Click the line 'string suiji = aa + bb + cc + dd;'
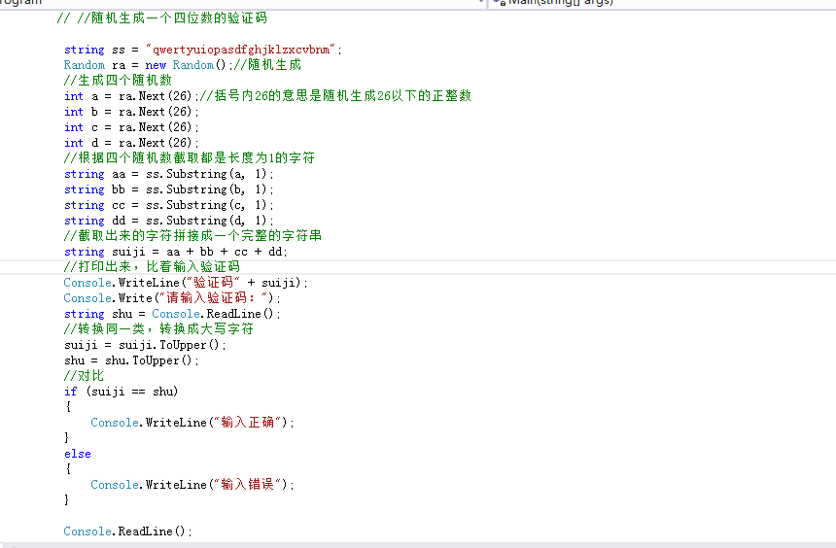 coord(175,252)
